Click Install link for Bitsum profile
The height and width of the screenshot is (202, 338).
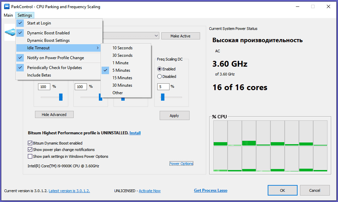pyautogui.click(x=135, y=133)
